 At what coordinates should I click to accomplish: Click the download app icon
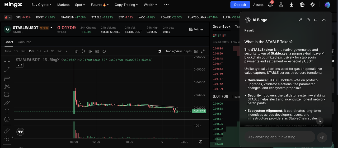click(292, 5)
